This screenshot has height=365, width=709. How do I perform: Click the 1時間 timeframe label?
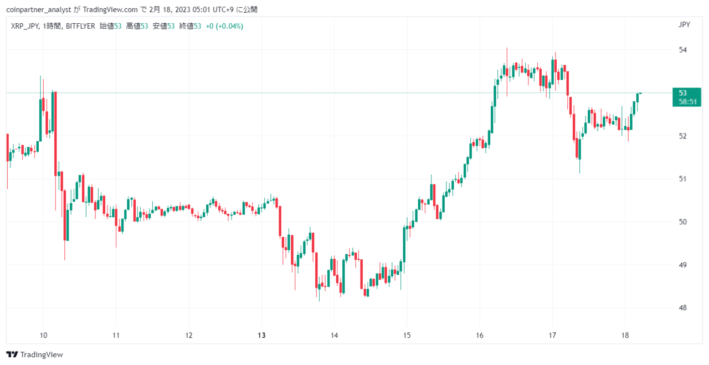(52, 26)
